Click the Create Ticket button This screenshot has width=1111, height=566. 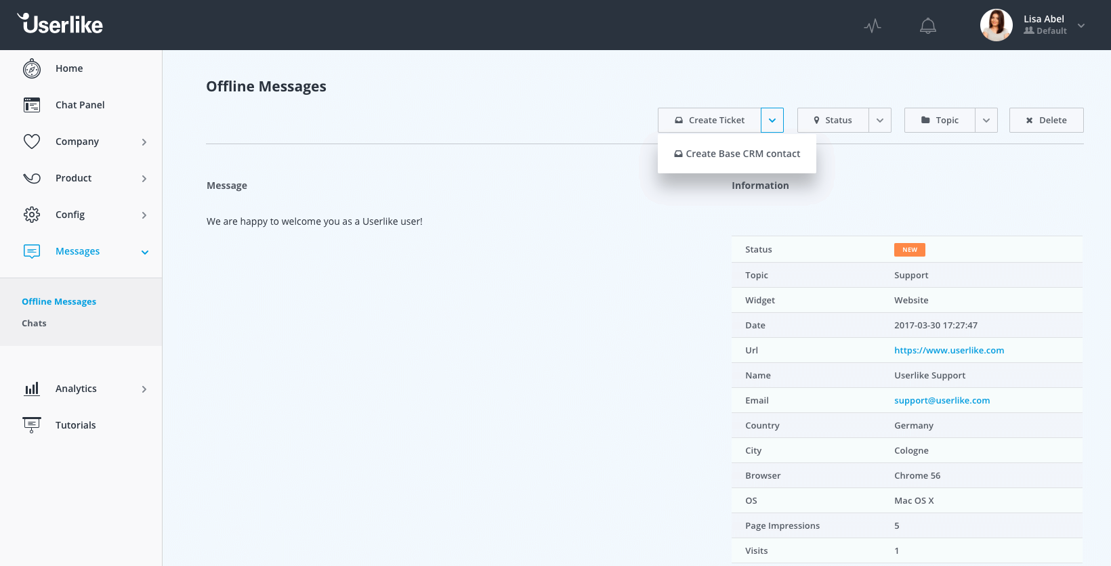coord(709,120)
